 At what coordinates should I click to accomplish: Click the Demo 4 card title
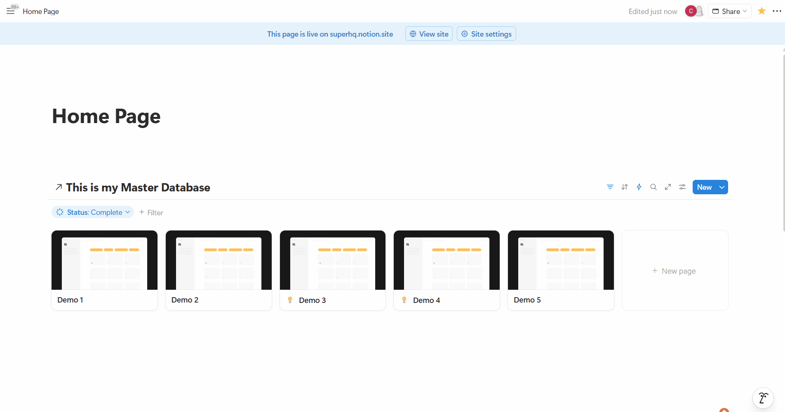pyautogui.click(x=426, y=300)
